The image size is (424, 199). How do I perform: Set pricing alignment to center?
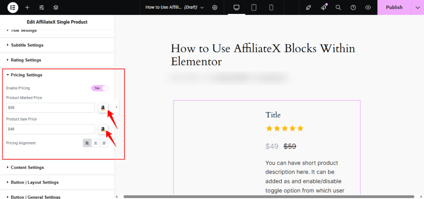(95, 143)
